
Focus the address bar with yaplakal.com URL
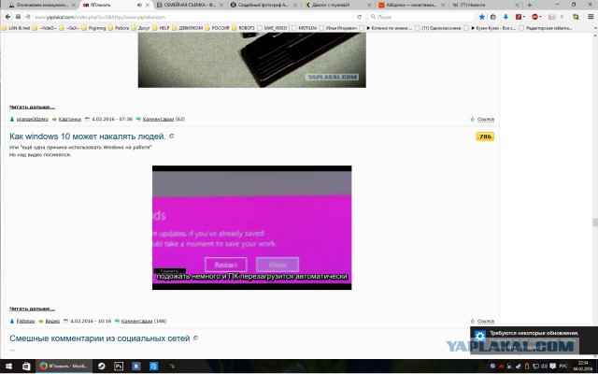pyautogui.click(x=192, y=17)
